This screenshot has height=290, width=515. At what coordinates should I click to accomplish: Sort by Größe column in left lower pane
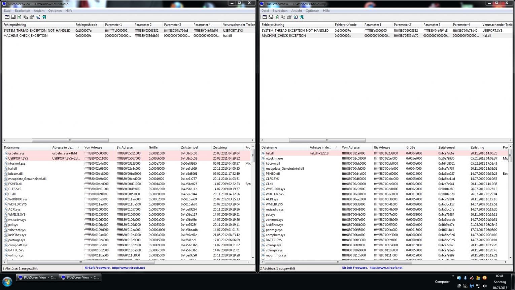point(163,147)
